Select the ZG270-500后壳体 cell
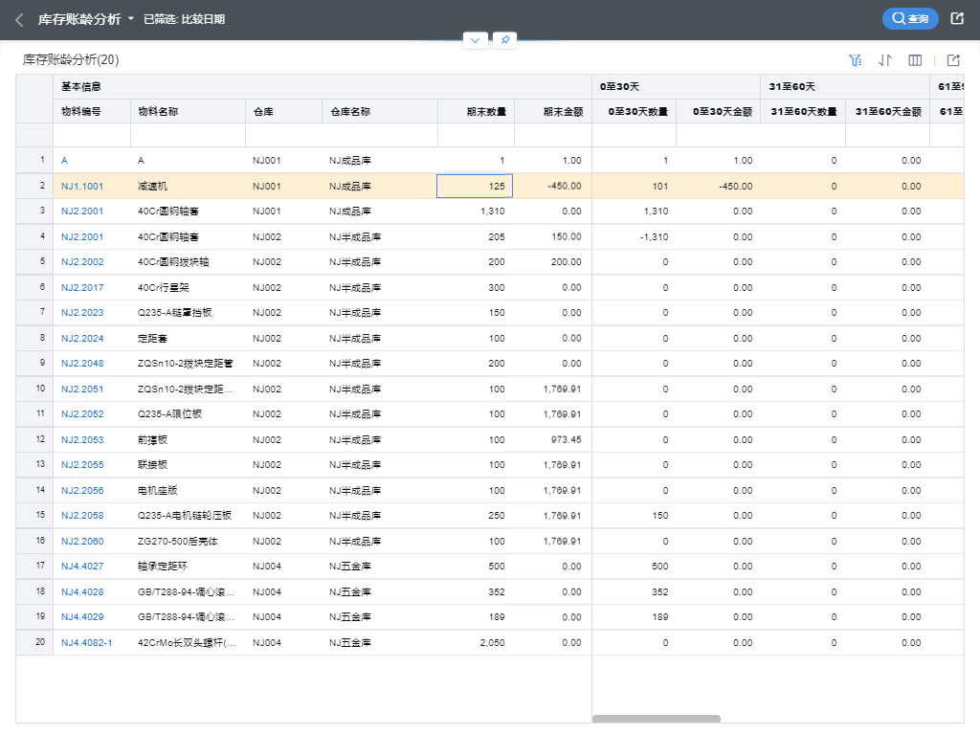The image size is (980, 735). pos(189,541)
